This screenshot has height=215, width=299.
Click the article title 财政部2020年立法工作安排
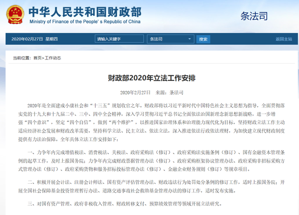[x=149, y=77]
